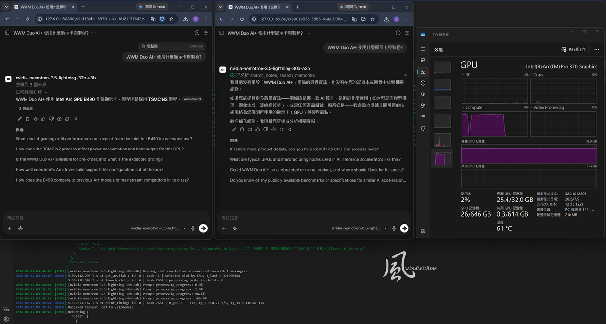Open Task Manager more options ellipsis
The height and width of the screenshot is (324, 606).
pyautogui.click(x=597, y=49)
